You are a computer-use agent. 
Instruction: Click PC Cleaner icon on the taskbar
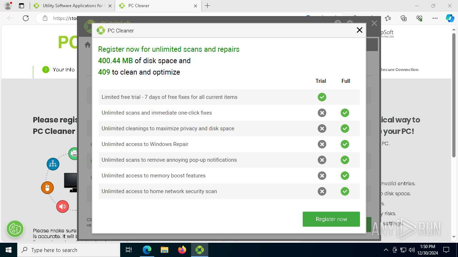200,250
